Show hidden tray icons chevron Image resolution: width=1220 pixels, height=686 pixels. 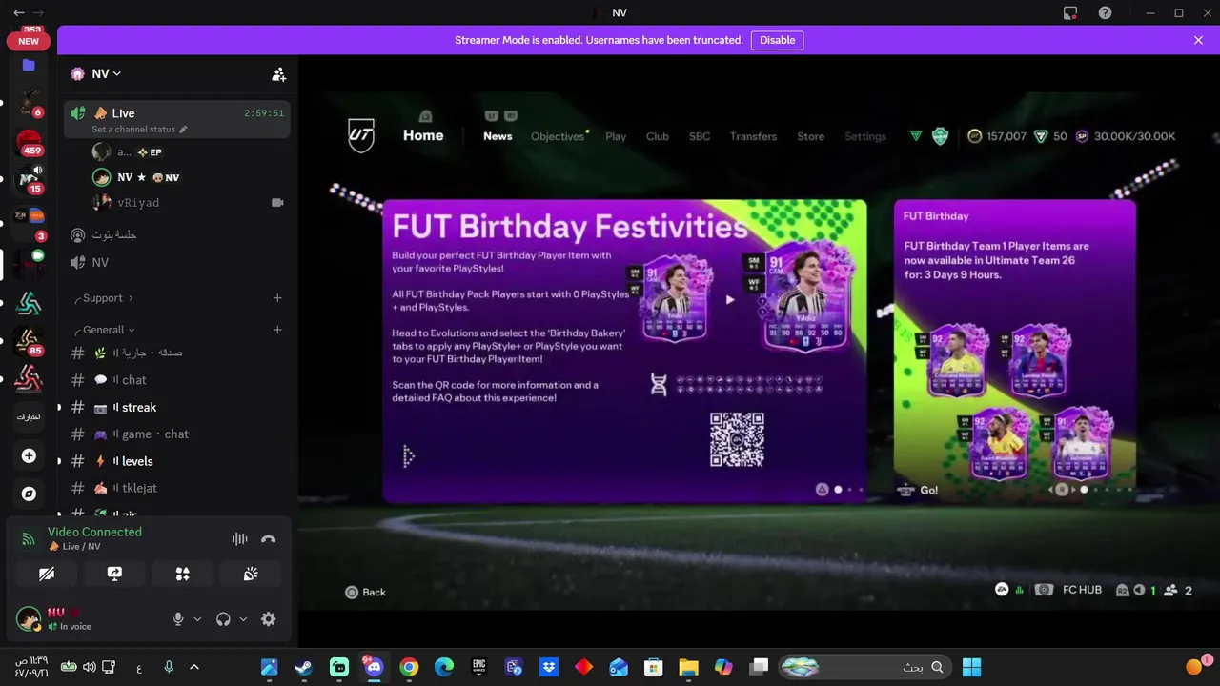(x=194, y=667)
